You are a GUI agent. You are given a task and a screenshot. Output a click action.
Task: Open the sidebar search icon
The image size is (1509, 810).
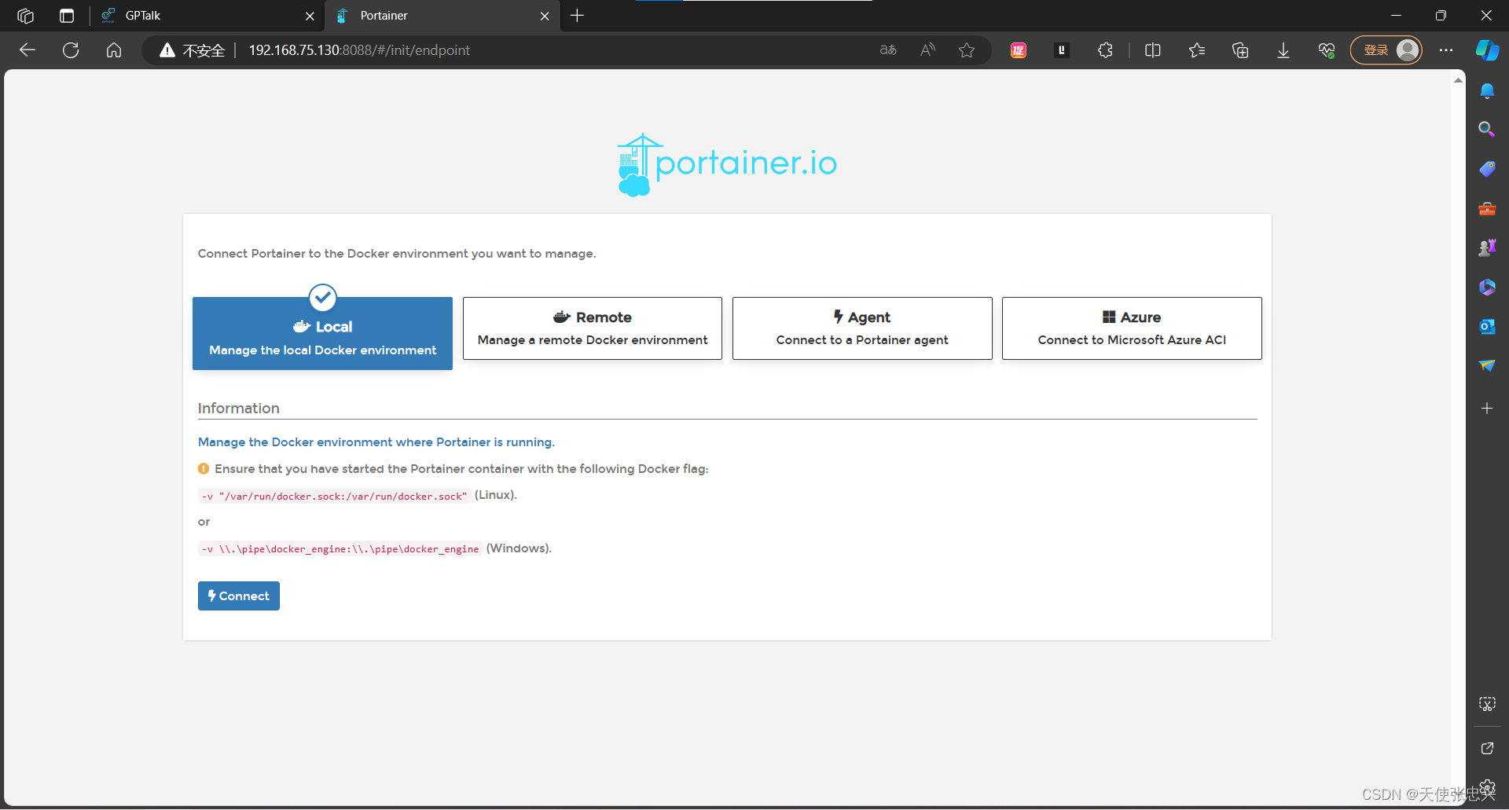(x=1487, y=129)
